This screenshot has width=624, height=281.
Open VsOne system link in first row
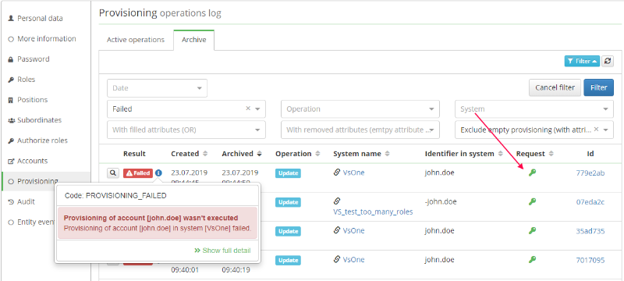(x=354, y=173)
